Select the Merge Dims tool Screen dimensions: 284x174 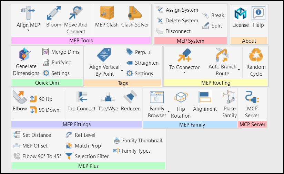(x=61, y=52)
